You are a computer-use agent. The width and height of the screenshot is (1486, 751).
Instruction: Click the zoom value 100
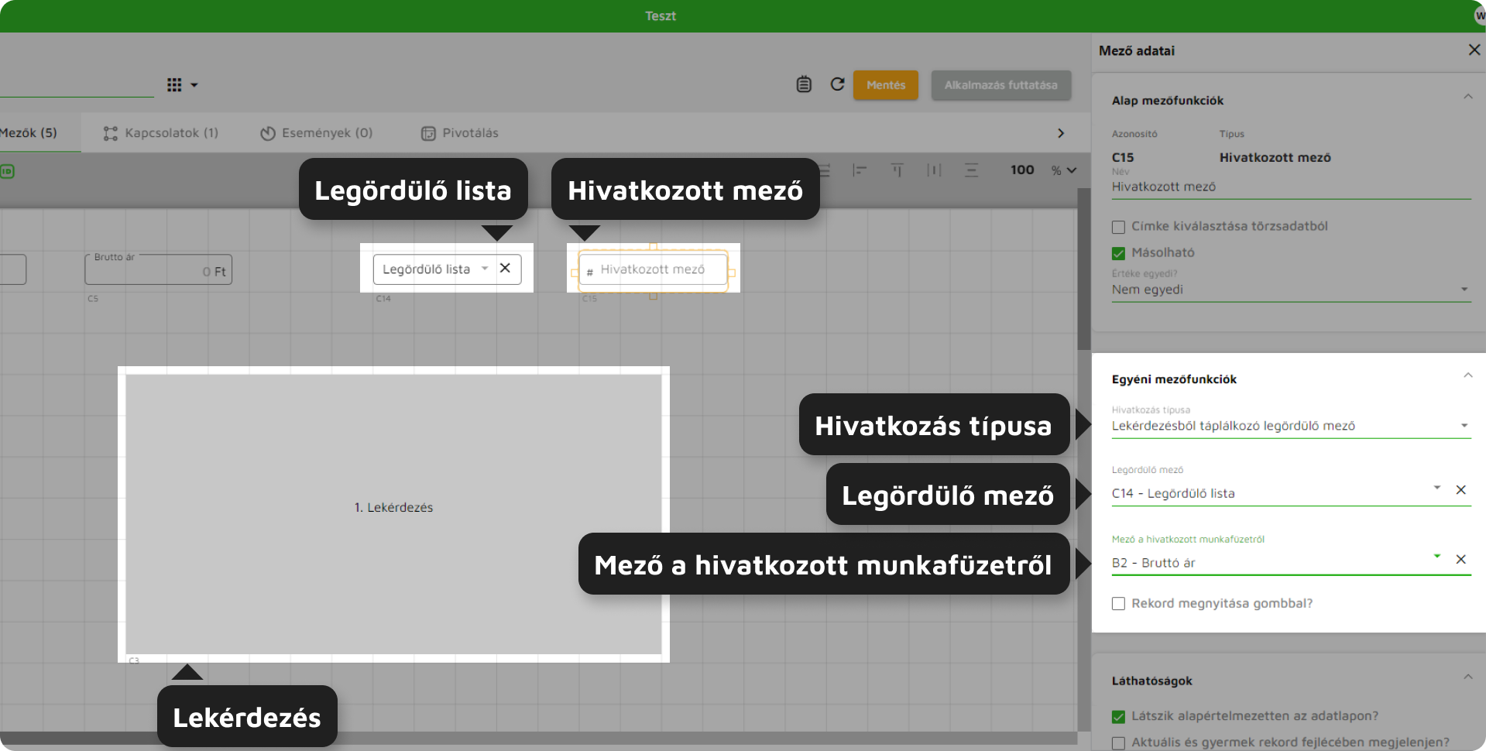[x=1022, y=170]
